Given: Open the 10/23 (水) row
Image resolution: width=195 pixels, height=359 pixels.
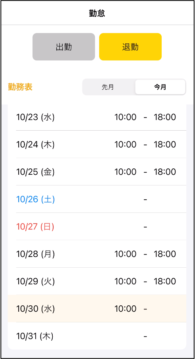Looking at the screenshot, I should [x=97, y=117].
